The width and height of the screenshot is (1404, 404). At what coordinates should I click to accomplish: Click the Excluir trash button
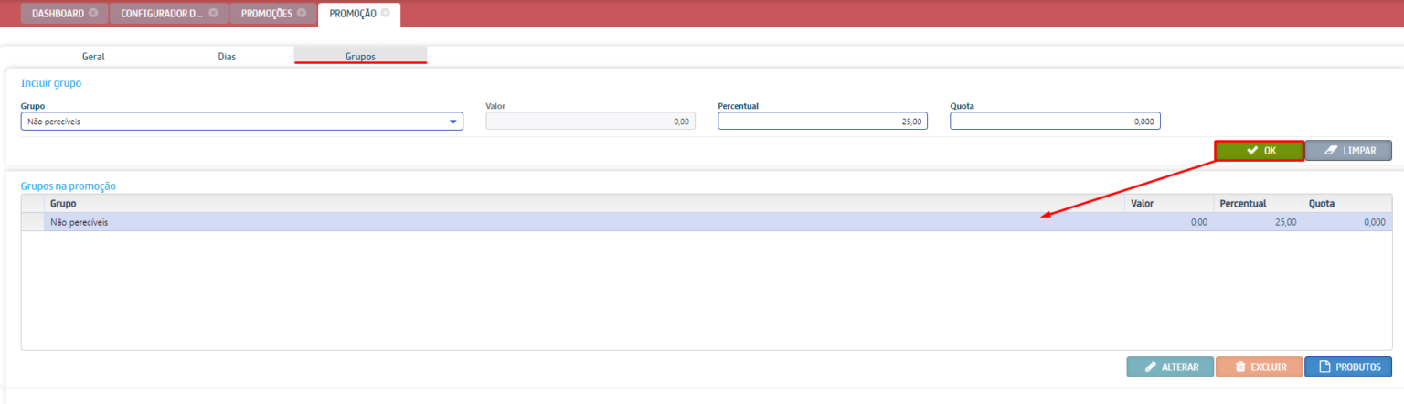click(1259, 367)
